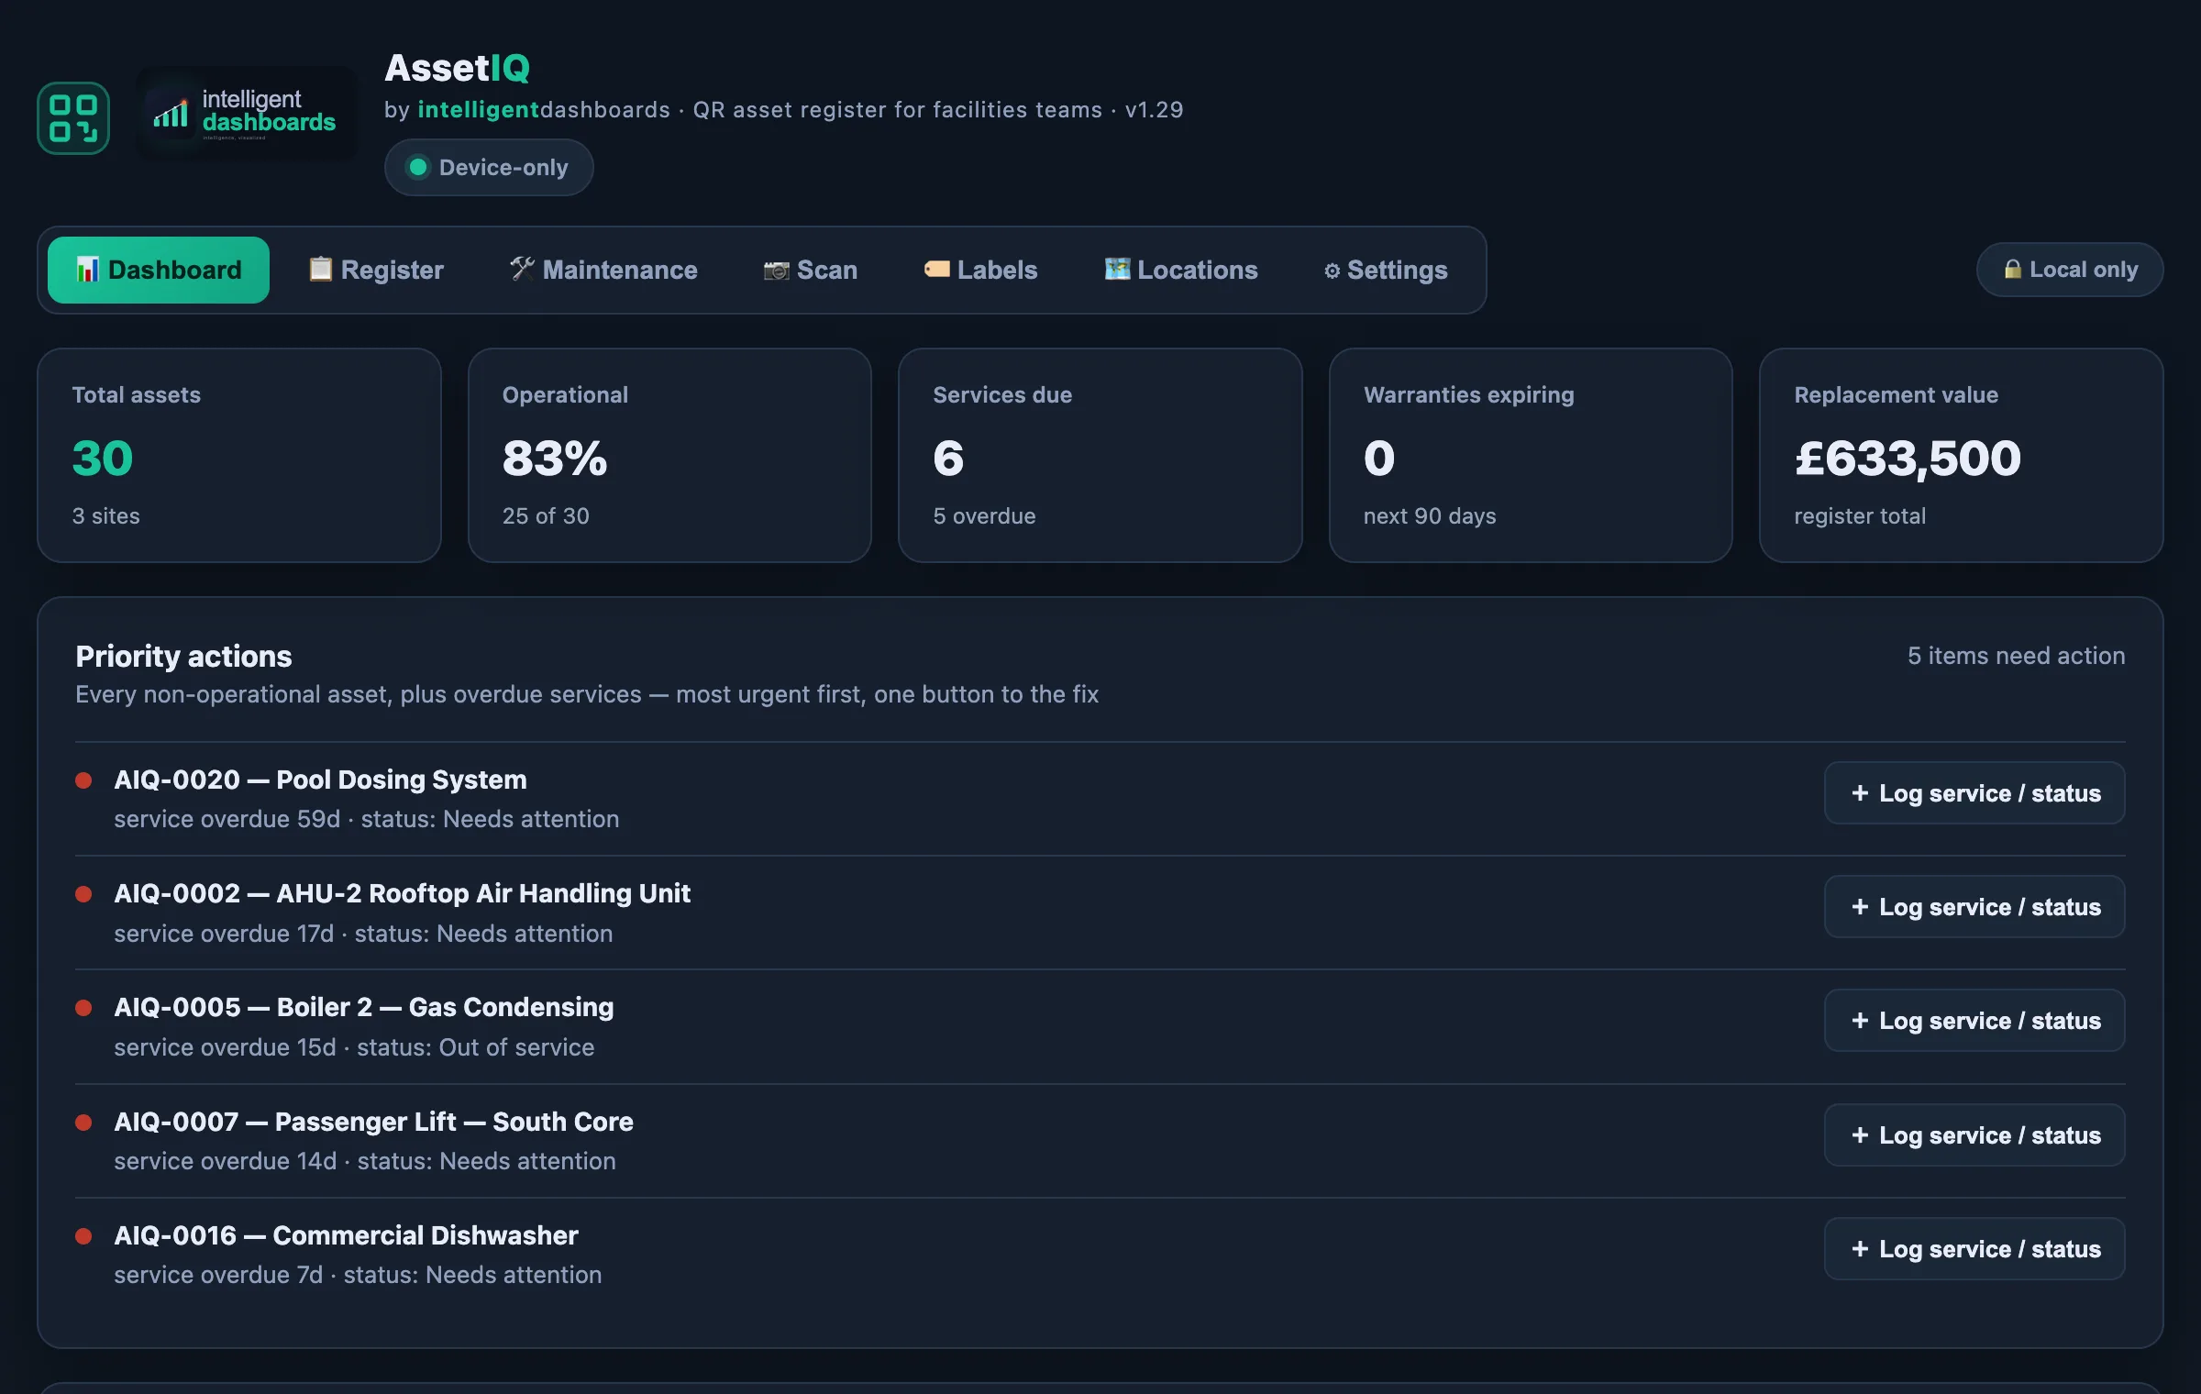Click the lock icon in Local only

pyautogui.click(x=2012, y=269)
